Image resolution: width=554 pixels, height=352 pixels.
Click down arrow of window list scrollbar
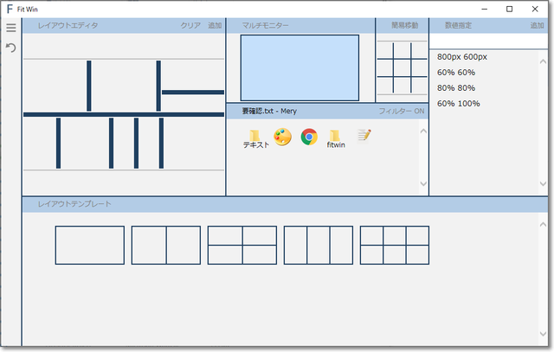click(423, 183)
